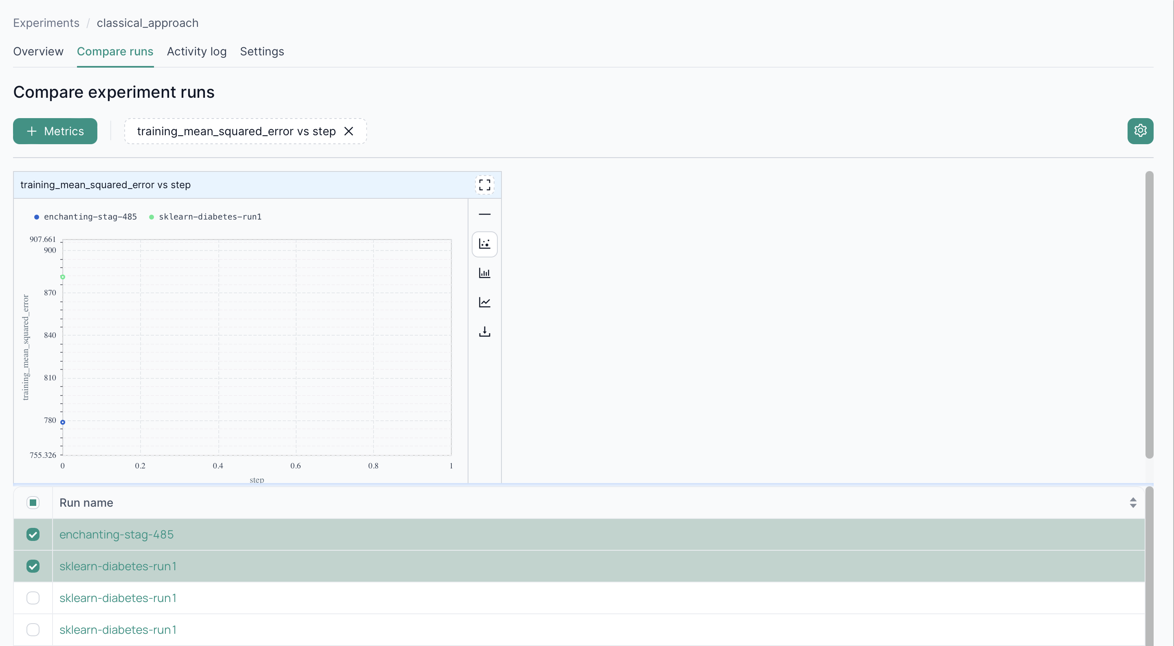Switch to line chart view
Viewport: 1174px width, 646px height.
coord(484,303)
